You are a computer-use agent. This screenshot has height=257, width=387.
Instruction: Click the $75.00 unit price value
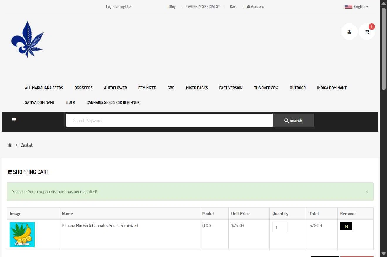point(237,226)
